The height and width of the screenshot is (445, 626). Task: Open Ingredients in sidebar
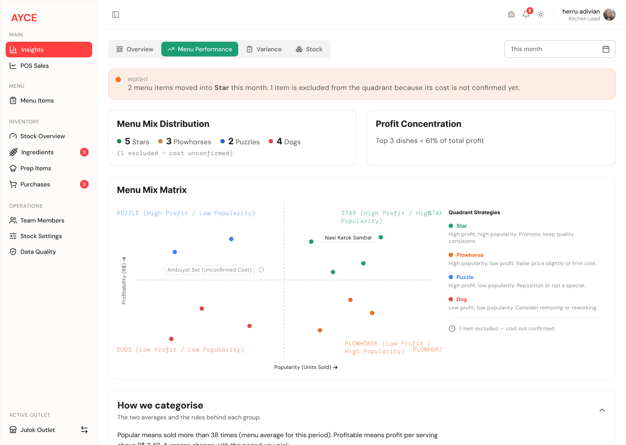point(49,152)
